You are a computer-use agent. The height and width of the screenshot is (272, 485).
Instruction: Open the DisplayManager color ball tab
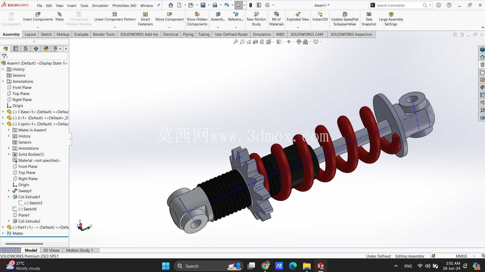[46, 49]
